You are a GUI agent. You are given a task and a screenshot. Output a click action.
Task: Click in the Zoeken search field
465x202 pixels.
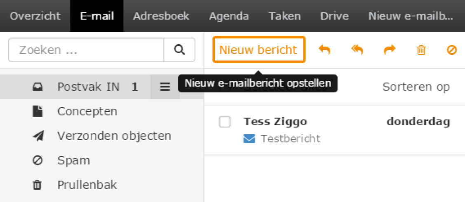point(87,50)
